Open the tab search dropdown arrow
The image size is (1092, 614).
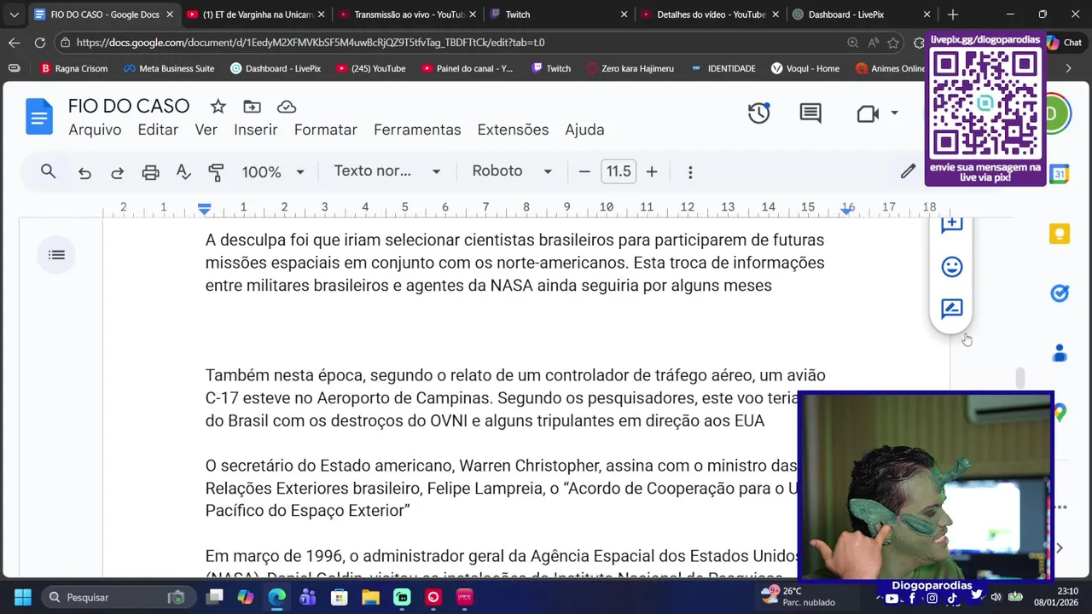(14, 14)
